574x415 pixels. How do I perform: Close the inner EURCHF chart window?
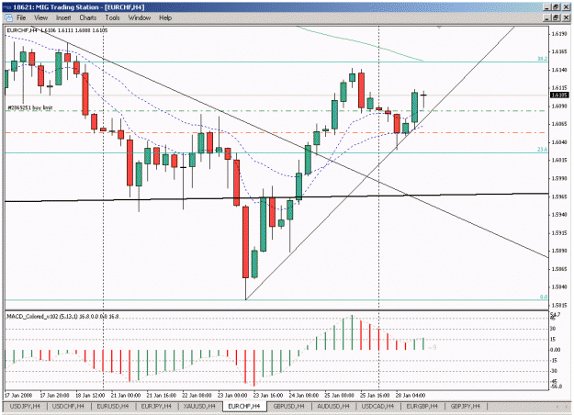(565, 17)
